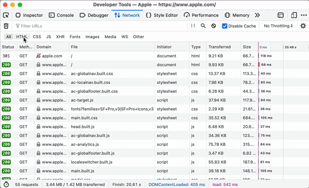
Task: Sort by the Status column header
Action: (9, 47)
